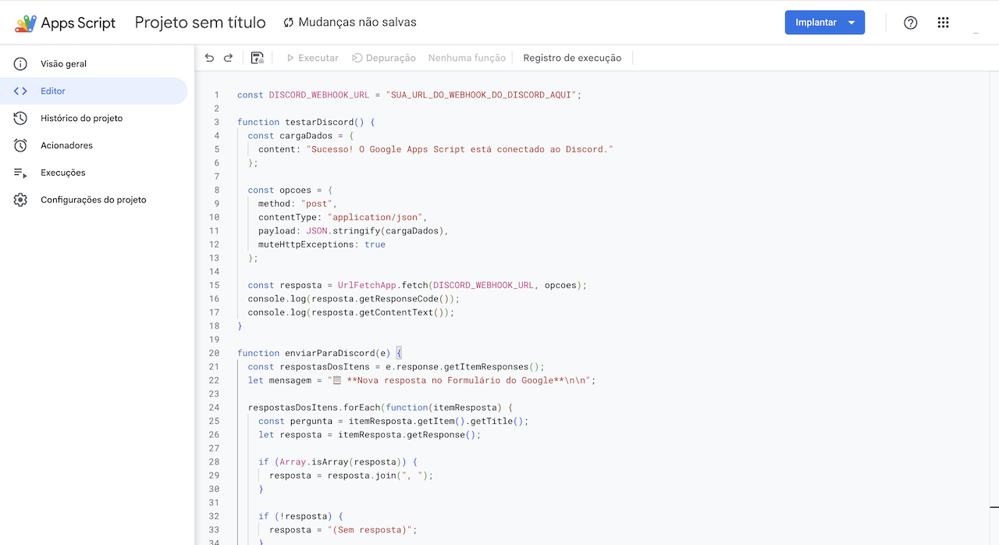Click the Editor code-brackets icon

(21, 91)
